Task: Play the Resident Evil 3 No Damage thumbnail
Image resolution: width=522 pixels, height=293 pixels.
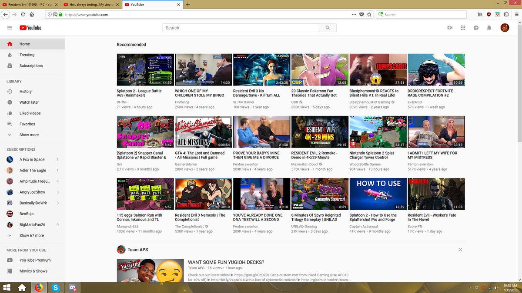Action: click(x=261, y=70)
